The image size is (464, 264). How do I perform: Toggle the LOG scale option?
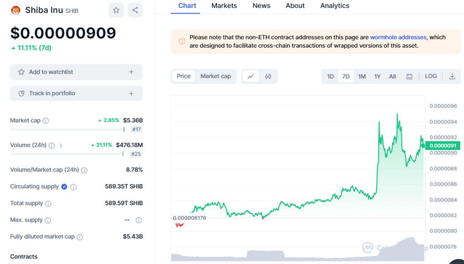tap(431, 76)
